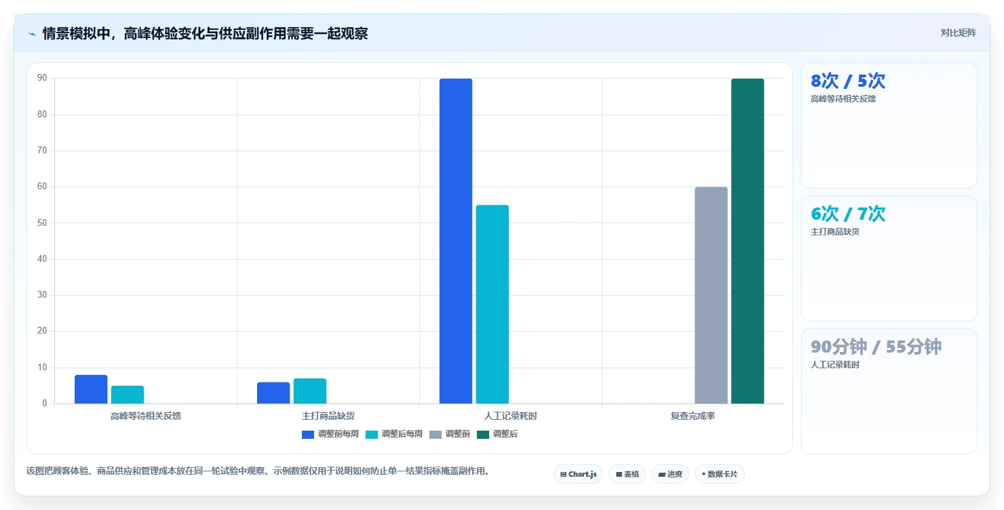The image size is (1004, 510).
Task: Click the cyan 主打商品缺货 bar valued 7
Action: tap(310, 391)
